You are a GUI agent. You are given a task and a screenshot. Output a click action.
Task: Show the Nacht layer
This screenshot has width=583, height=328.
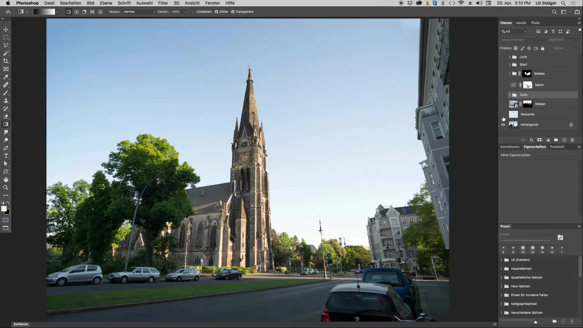[503, 85]
